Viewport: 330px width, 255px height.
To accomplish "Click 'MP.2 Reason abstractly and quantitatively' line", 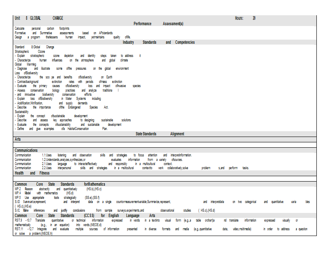I will pyautogui.click(x=58, y=189).
